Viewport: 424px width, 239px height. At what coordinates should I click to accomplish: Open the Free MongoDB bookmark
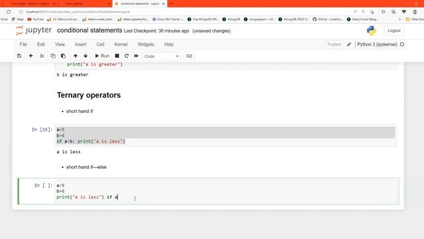click(x=203, y=19)
